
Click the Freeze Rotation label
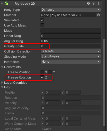[x=19, y=77]
